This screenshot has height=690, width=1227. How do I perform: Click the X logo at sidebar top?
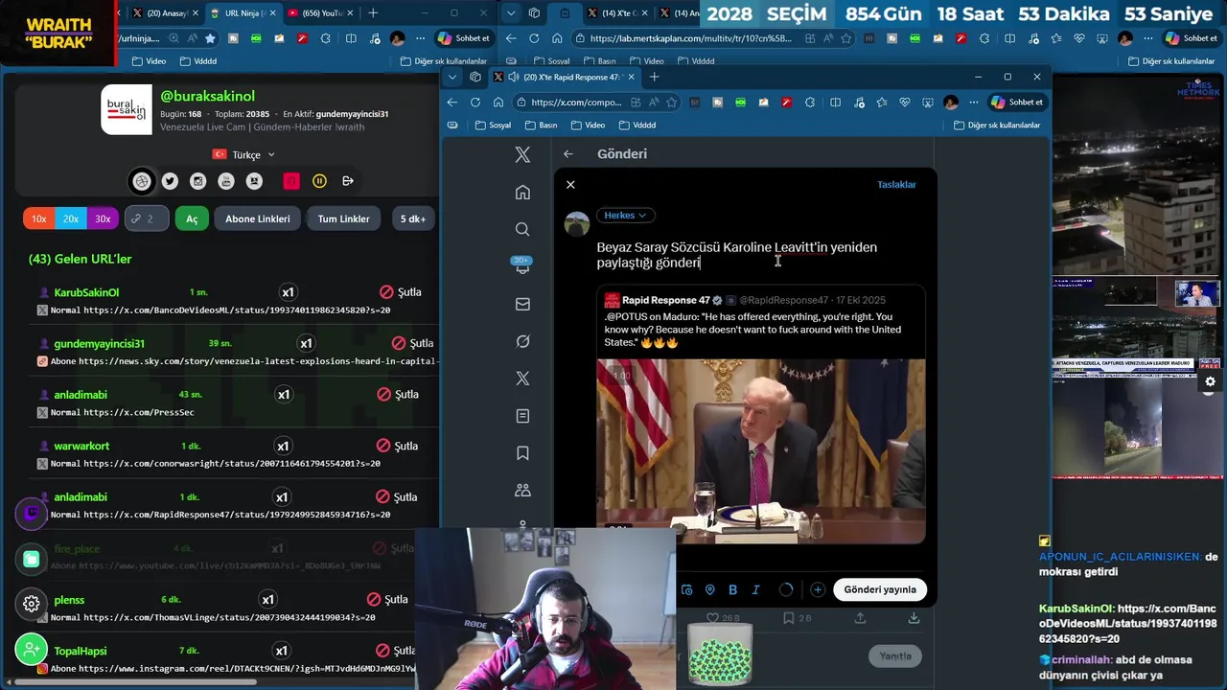pos(522,154)
